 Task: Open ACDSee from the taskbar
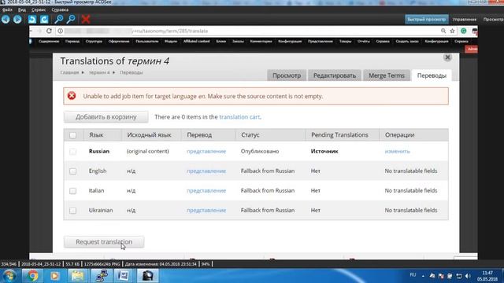pos(147,276)
